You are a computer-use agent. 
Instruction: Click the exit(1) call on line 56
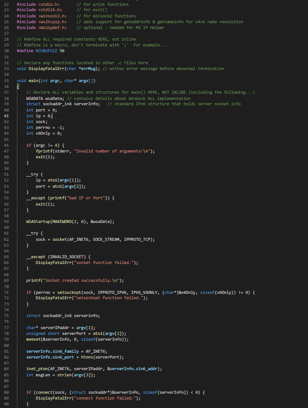coord(44,204)
